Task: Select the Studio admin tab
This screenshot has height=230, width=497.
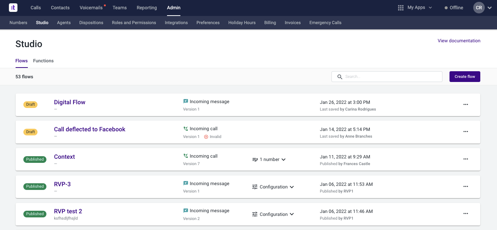Action: (x=42, y=23)
